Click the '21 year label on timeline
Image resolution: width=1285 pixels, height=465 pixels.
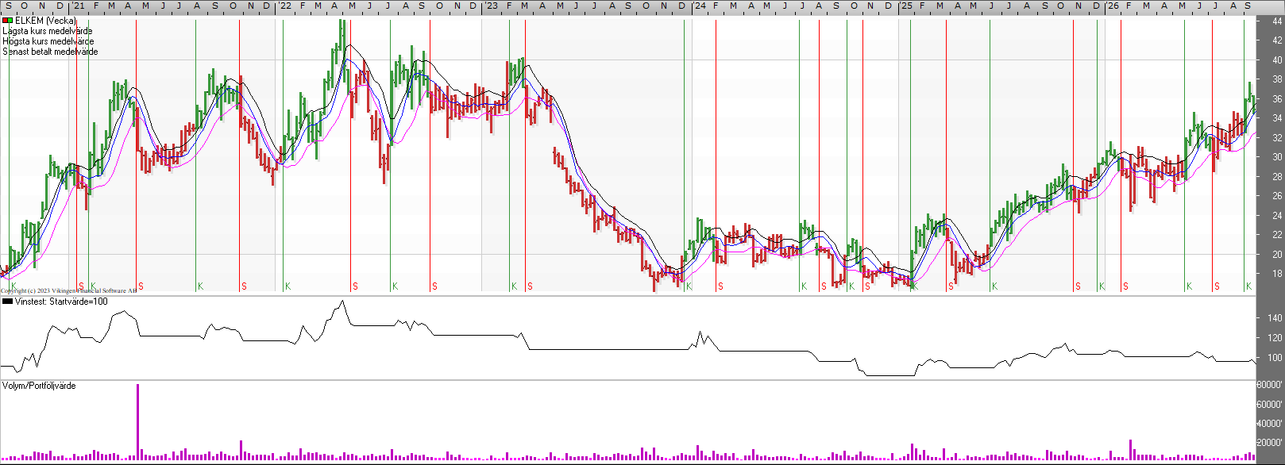pyautogui.click(x=79, y=6)
